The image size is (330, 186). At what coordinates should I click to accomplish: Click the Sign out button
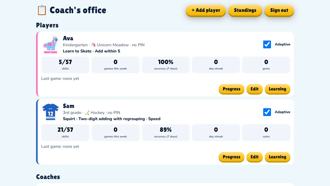(x=279, y=10)
